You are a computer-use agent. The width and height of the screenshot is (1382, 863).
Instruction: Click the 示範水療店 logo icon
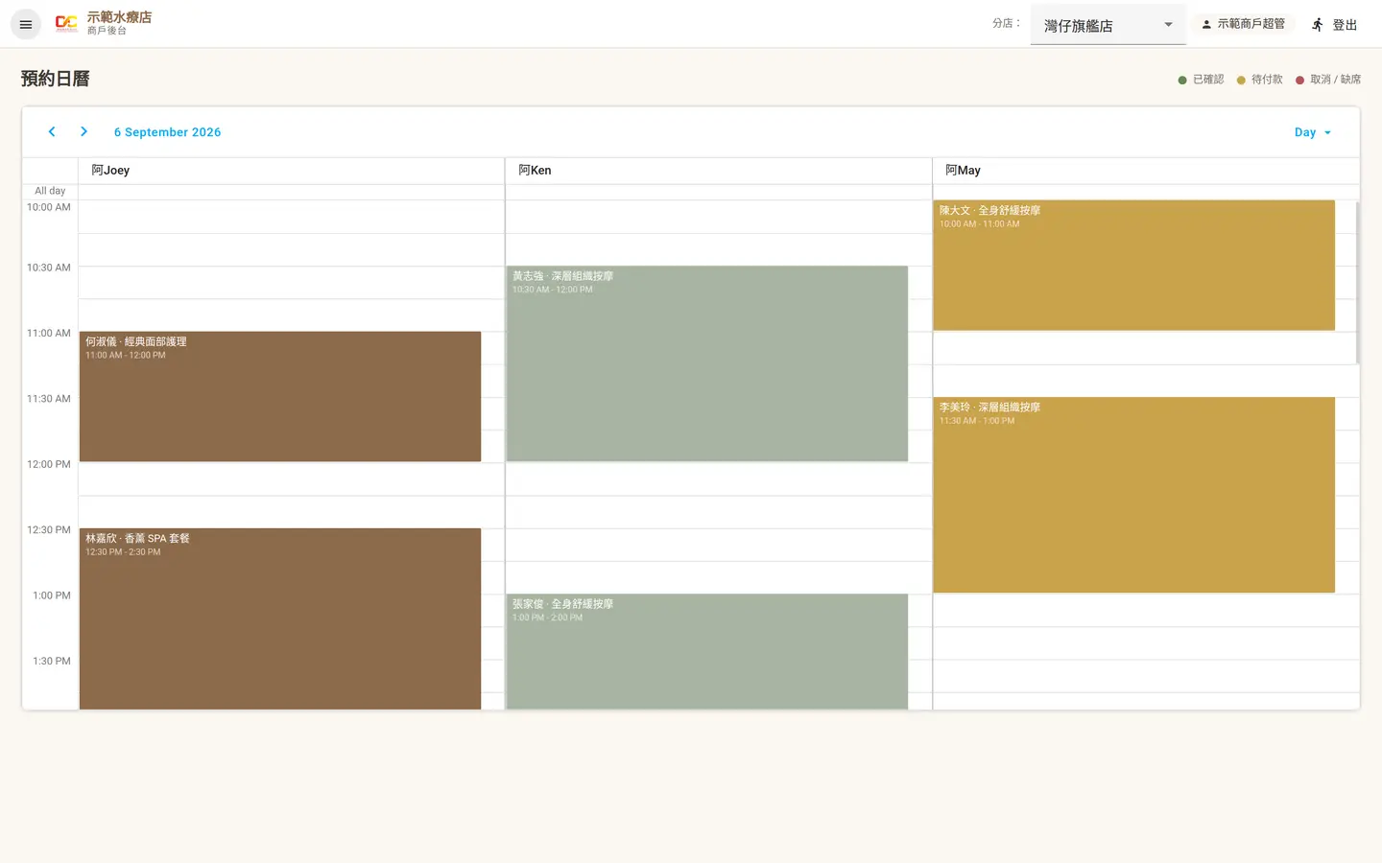click(x=66, y=23)
